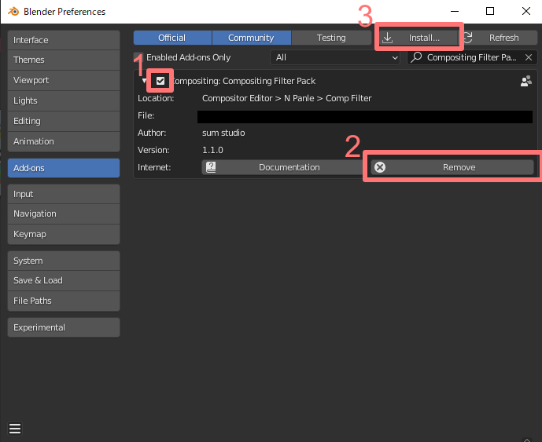Image resolution: width=542 pixels, height=442 pixels.
Task: Go to the Editing section
Action: coord(64,121)
